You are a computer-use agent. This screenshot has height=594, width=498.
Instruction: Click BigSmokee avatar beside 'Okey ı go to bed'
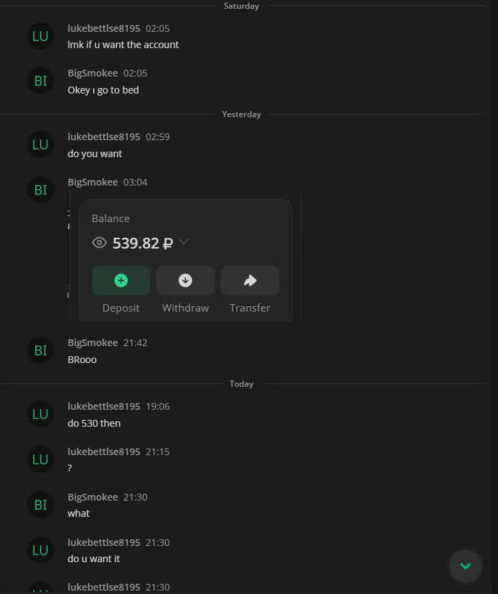click(41, 81)
